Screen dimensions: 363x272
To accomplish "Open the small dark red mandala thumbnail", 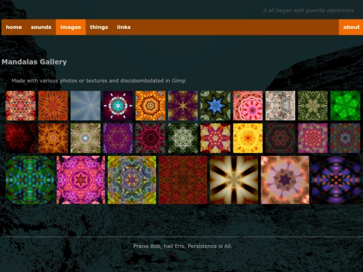I will pyautogui.click(x=21, y=138).
